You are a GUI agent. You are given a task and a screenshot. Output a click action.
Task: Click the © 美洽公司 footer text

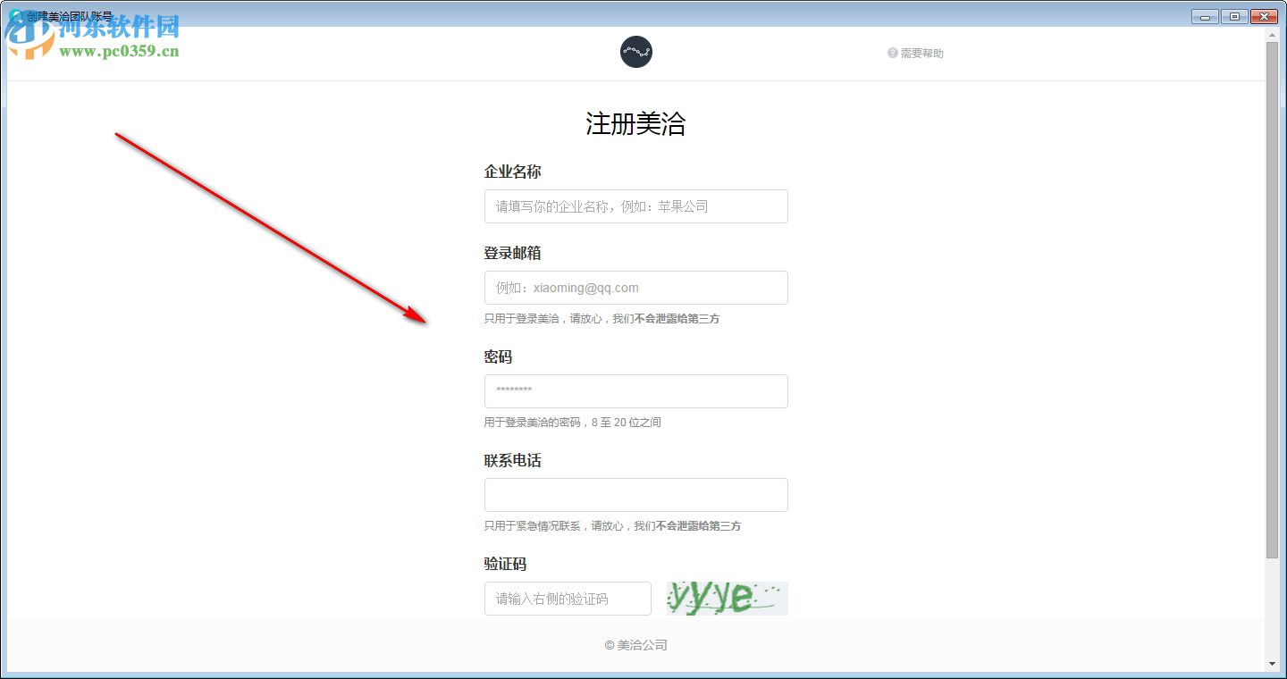(x=635, y=645)
